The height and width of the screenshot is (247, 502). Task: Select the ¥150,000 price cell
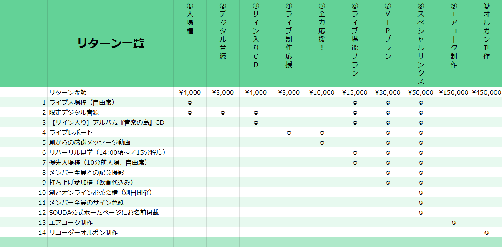(454, 92)
